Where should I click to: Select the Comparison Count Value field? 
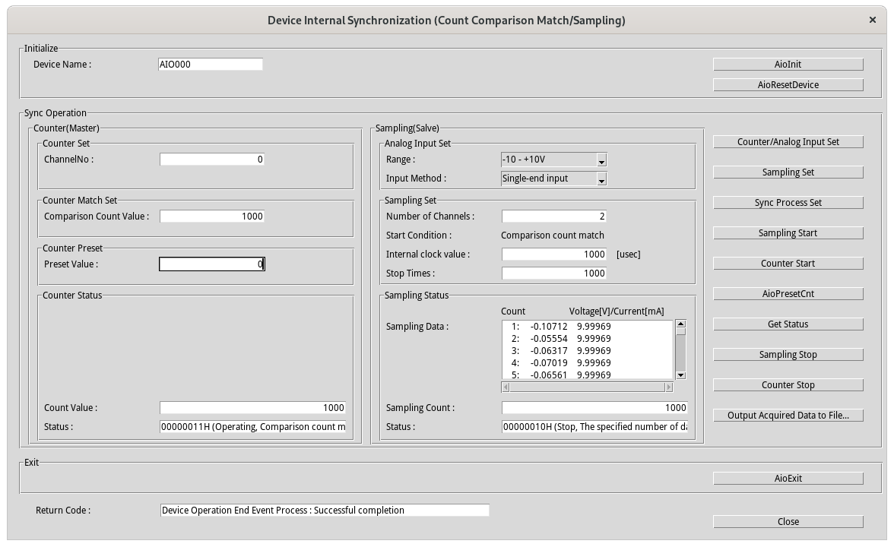point(211,217)
